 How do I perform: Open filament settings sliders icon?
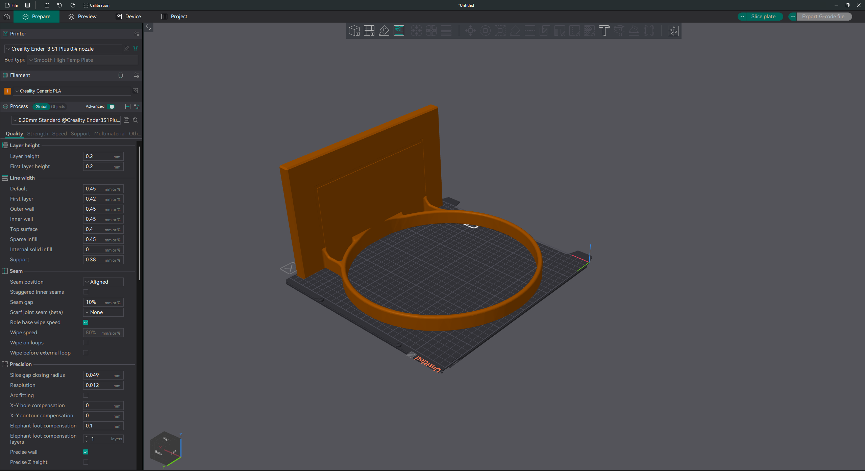coord(137,75)
